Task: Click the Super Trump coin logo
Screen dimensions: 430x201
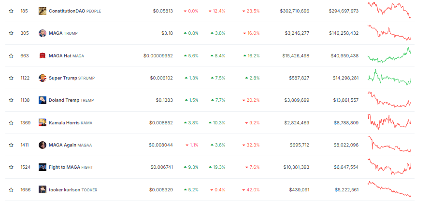Action: click(43, 78)
